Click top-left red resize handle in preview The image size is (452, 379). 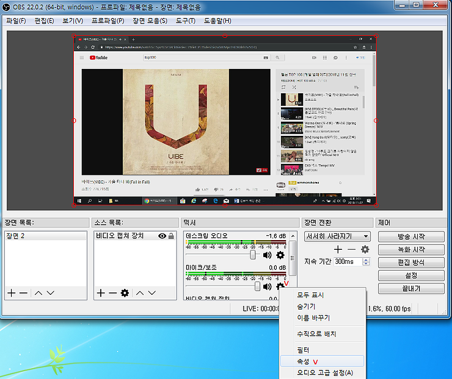point(74,36)
